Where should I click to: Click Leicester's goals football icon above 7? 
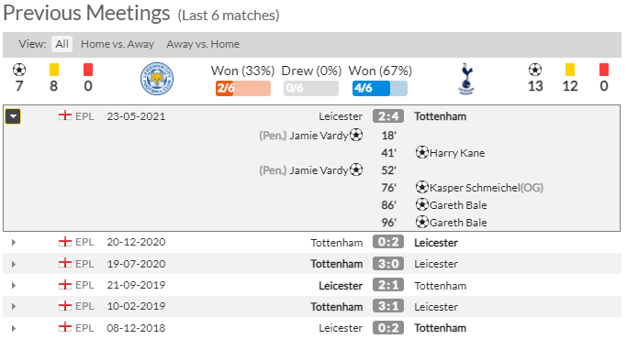click(18, 70)
